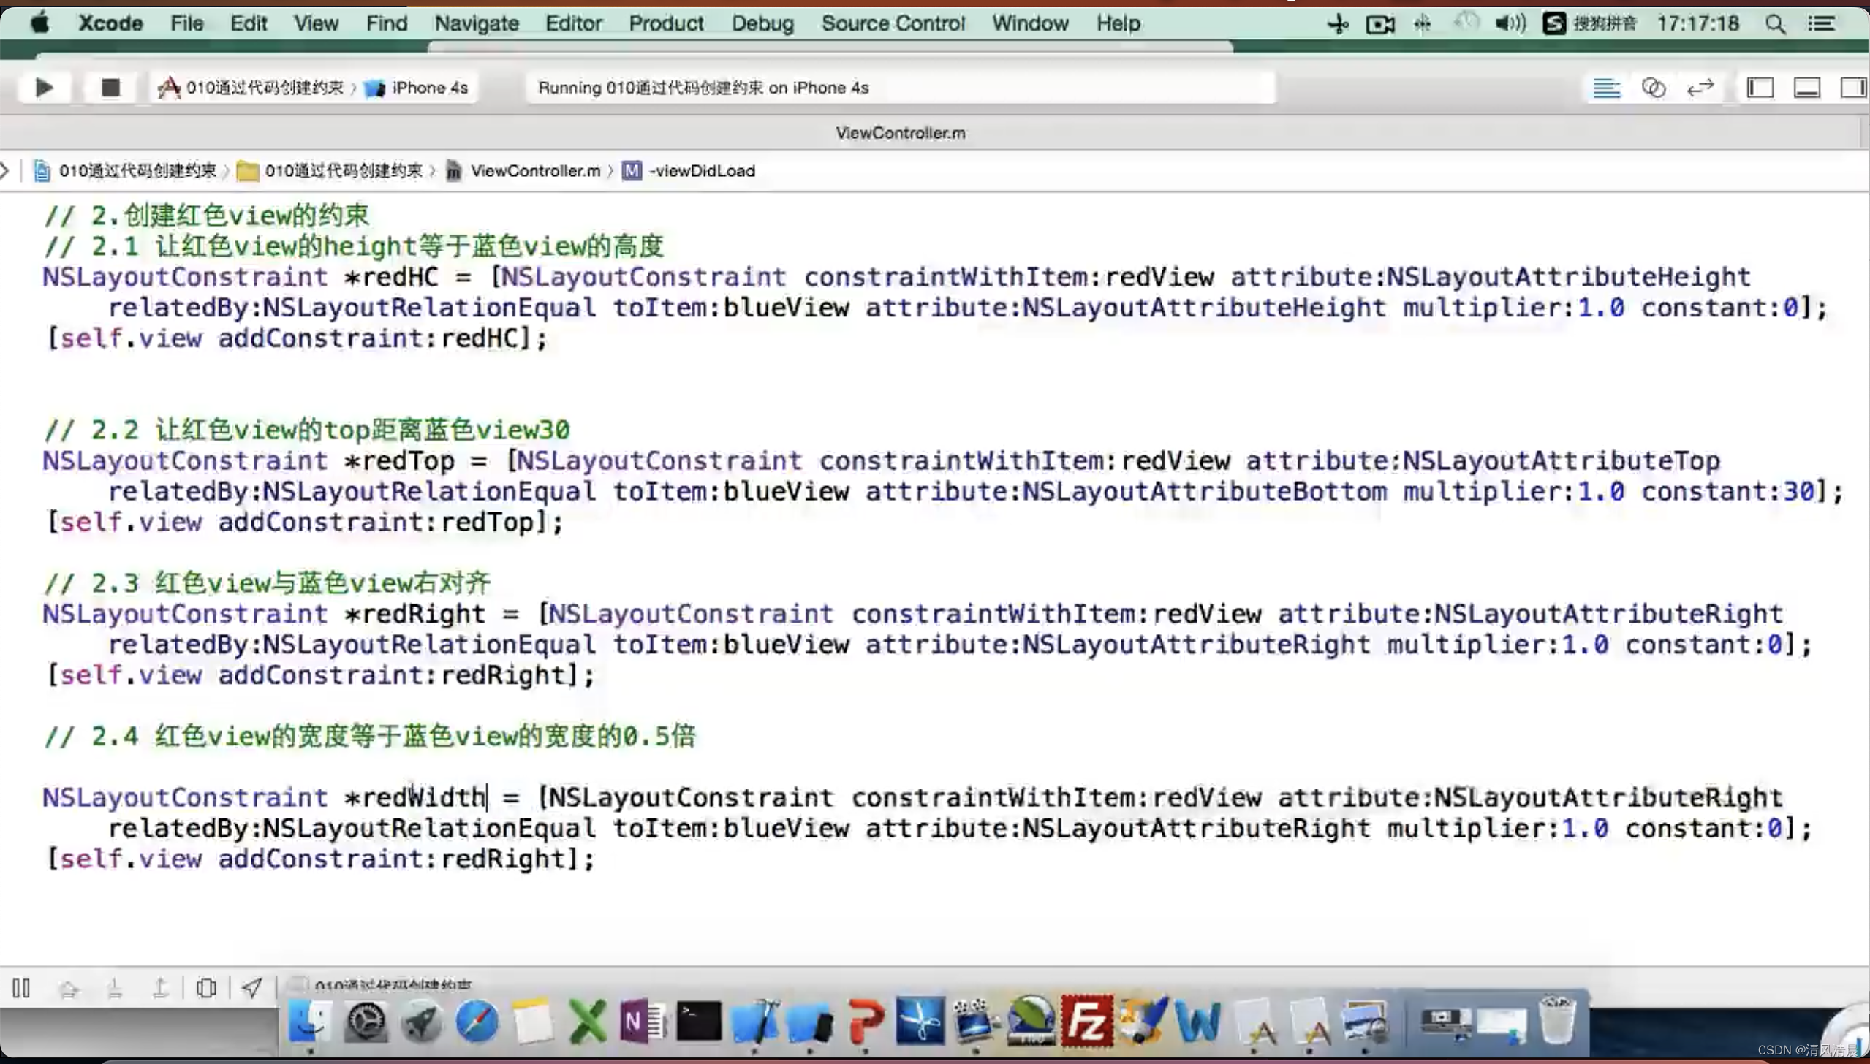Click the Simulate Location arrow

tap(252, 989)
